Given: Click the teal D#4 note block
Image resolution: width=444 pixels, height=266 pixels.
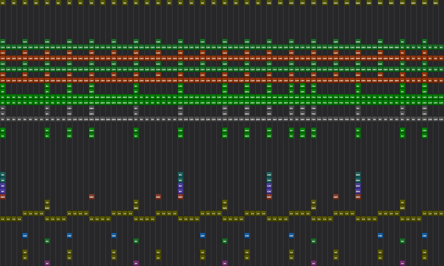Looking at the screenshot, I should [x=358, y=180].
